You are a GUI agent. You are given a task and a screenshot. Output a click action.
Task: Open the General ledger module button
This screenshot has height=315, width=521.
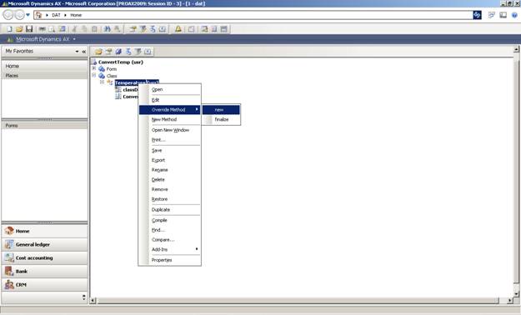(x=44, y=244)
